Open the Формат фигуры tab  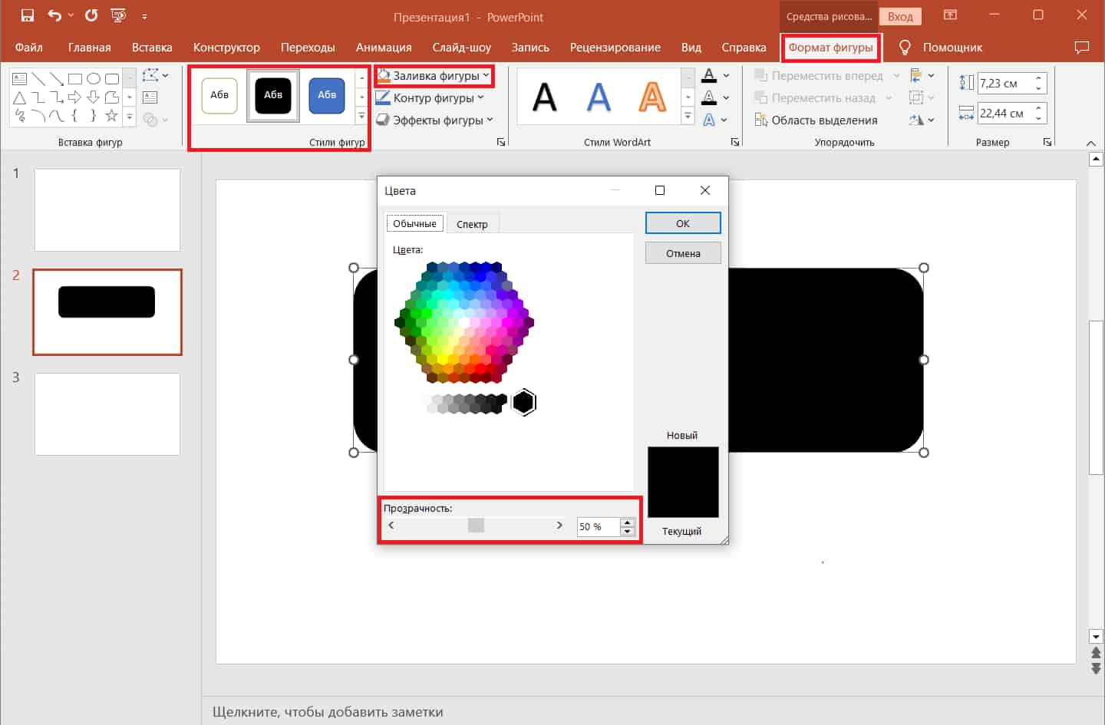coord(830,48)
